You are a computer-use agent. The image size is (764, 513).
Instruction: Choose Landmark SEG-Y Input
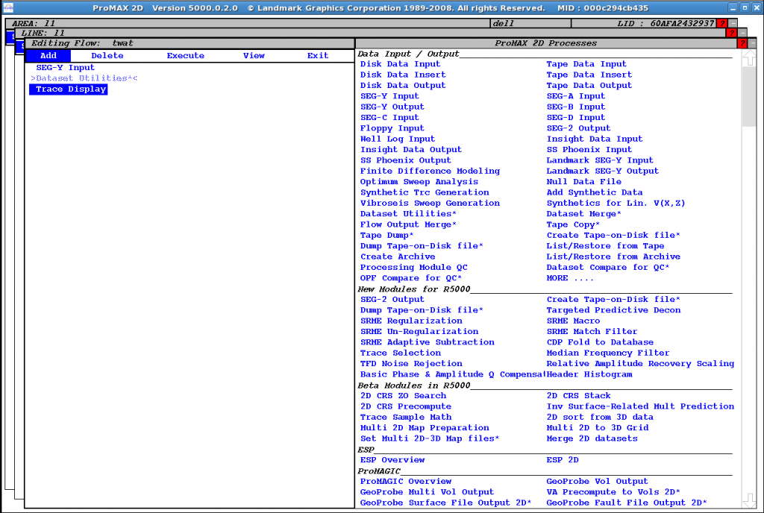click(x=600, y=160)
